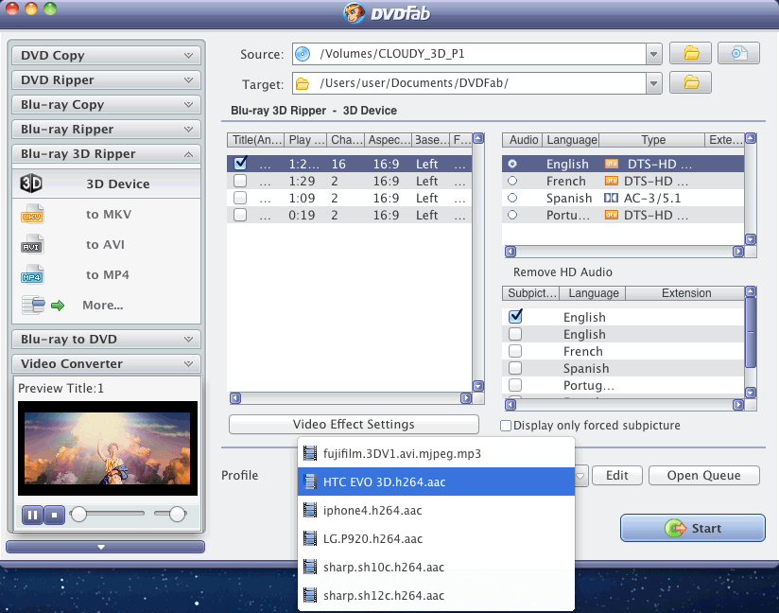The width and height of the screenshot is (779, 613).
Task: Click the subpicture list vertical scrollbar
Action: point(751,332)
